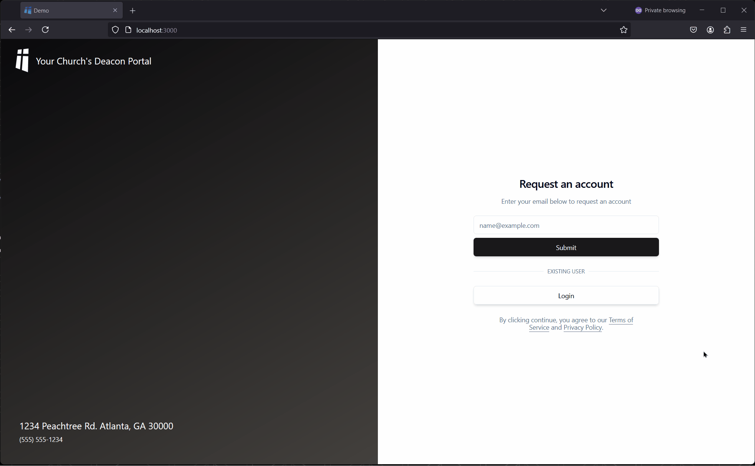Click the email input field
This screenshot has height=466, width=755.
coord(566,225)
